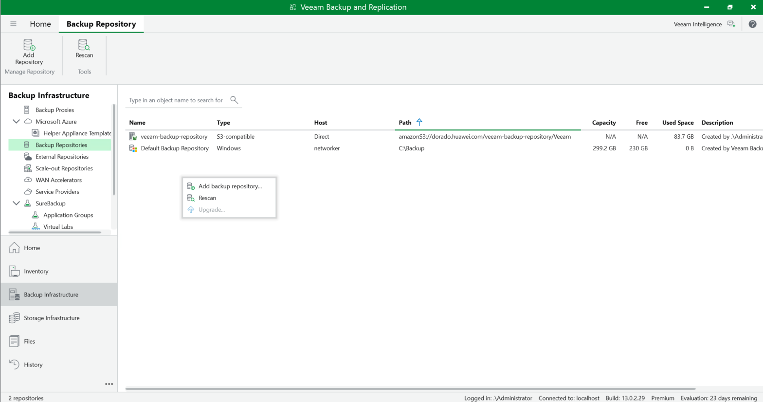
Task: Choose Upgrade from the context menu
Action: (229, 210)
